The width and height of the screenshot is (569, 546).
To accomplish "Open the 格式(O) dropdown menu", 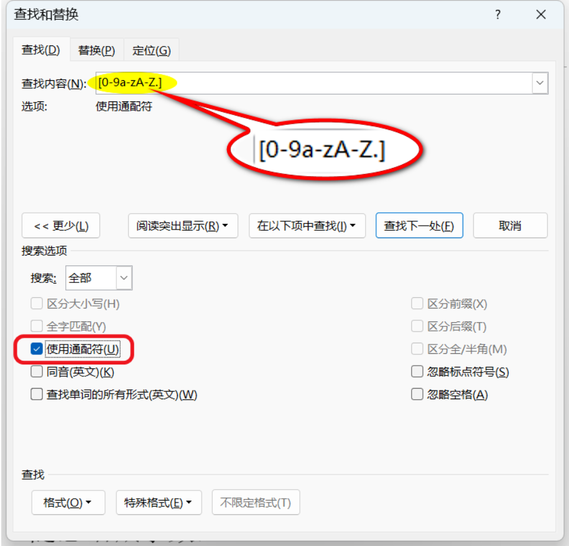I will [68, 502].
